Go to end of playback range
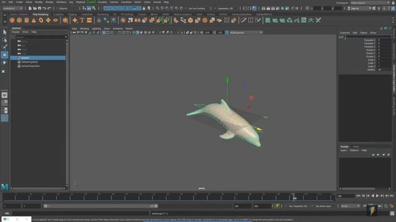The width and height of the screenshot is (396, 222). coord(392,195)
